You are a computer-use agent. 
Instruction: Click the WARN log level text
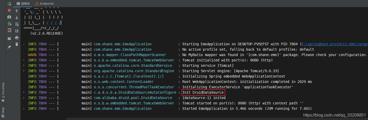click(32, 55)
